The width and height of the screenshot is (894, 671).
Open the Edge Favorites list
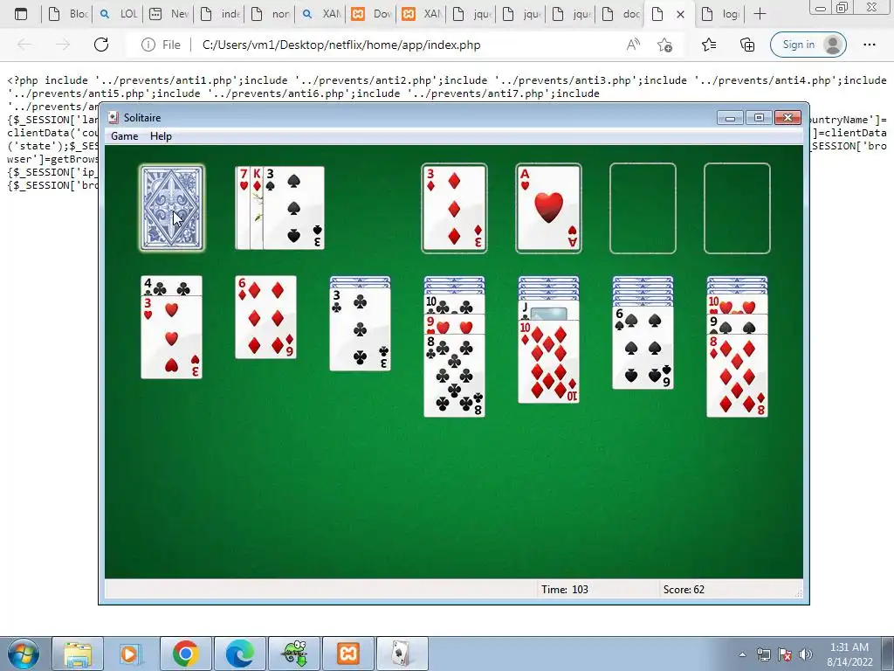tap(709, 45)
